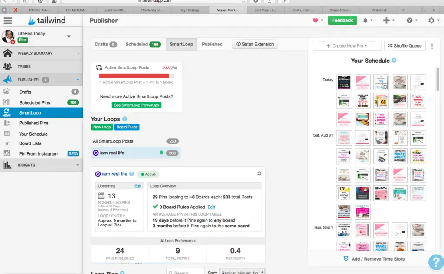Viewport: 444px width, 274px height.
Task: Open the plus add menu in header
Action: [386, 20]
